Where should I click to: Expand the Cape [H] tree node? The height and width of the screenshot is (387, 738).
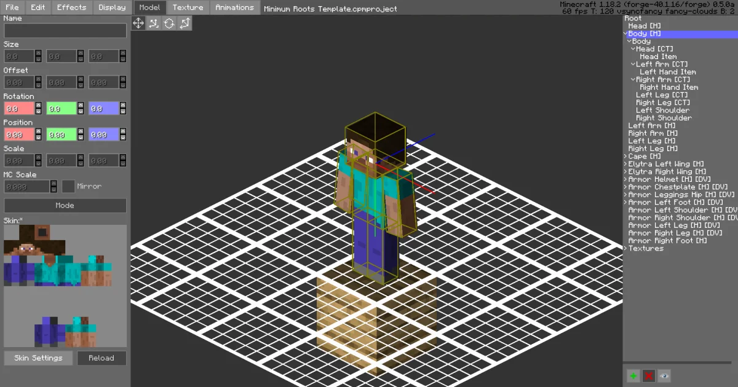pyautogui.click(x=625, y=157)
